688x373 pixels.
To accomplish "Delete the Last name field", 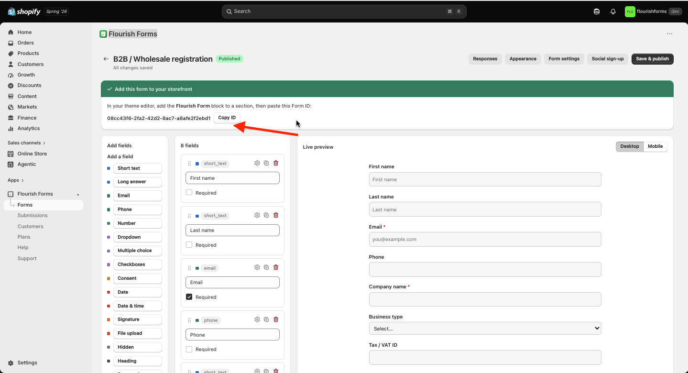I will 276,215.
